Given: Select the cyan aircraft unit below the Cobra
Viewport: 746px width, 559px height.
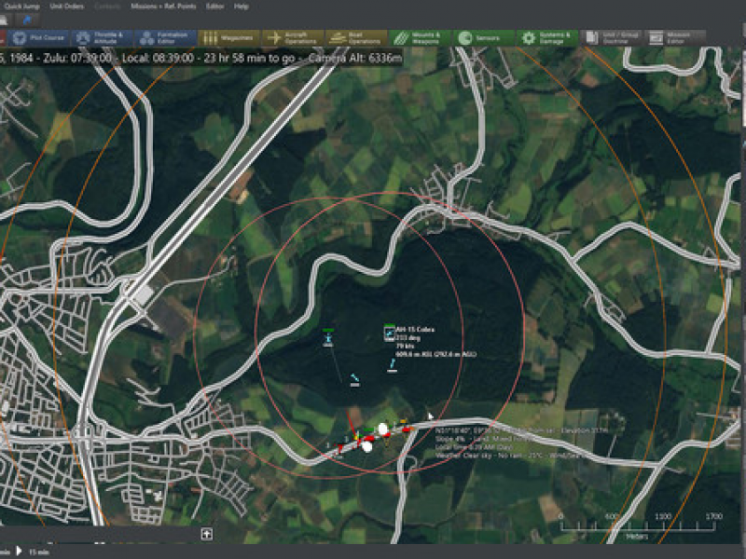Looking at the screenshot, I should pyautogui.click(x=393, y=365).
